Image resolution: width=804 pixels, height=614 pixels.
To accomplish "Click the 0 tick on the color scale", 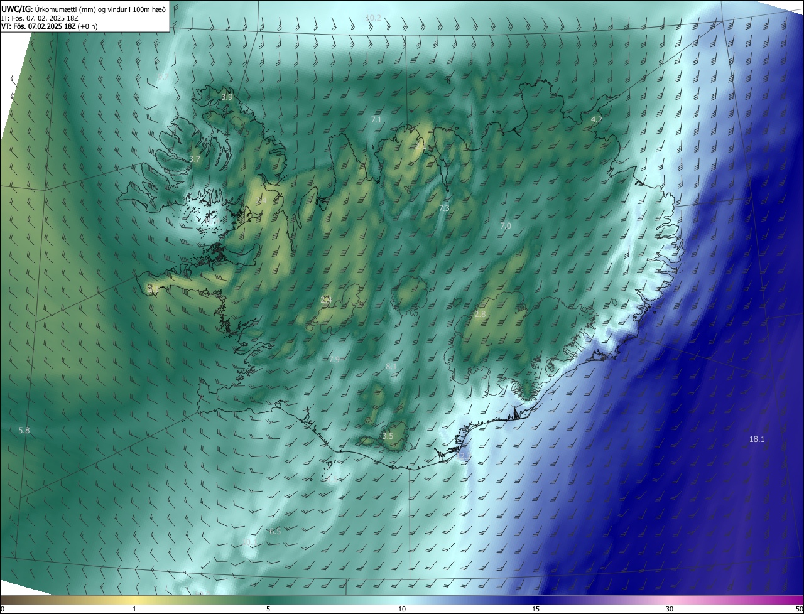I will click(2, 609).
